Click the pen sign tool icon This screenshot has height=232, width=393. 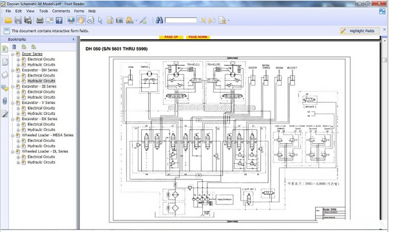[x=144, y=21]
